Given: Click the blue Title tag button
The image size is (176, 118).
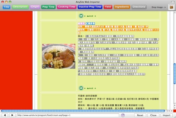Looking at the screenshot, I should point(6,7).
